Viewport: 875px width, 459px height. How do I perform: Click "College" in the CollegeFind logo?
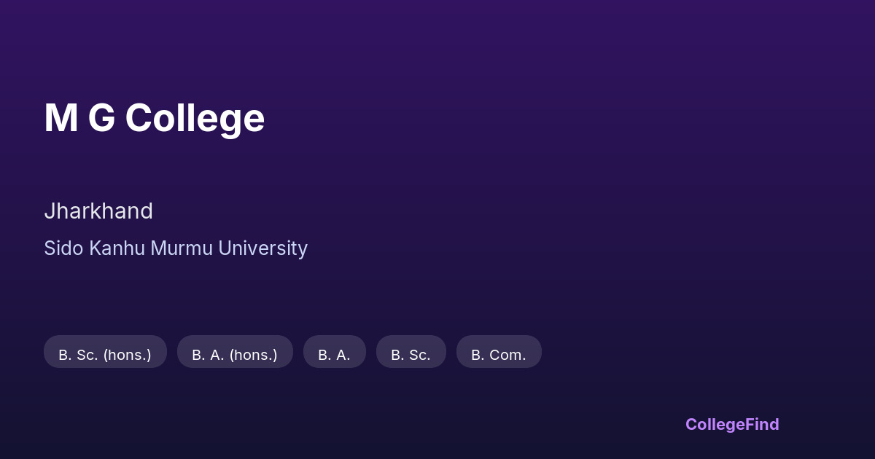[715, 424]
